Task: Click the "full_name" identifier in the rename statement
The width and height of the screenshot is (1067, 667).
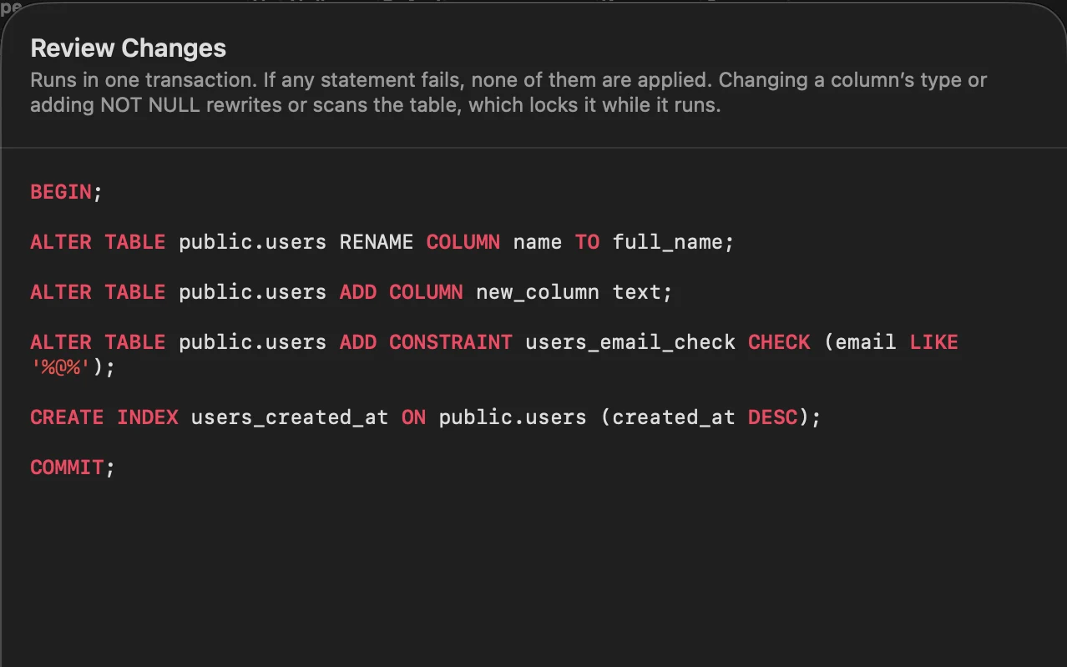Action: (668, 242)
